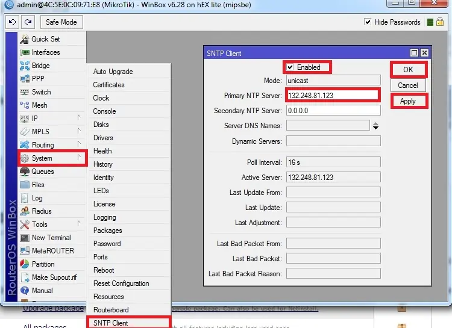452x328 pixels.
Task: Click the Switch icon in sidebar
Action: tap(25, 92)
